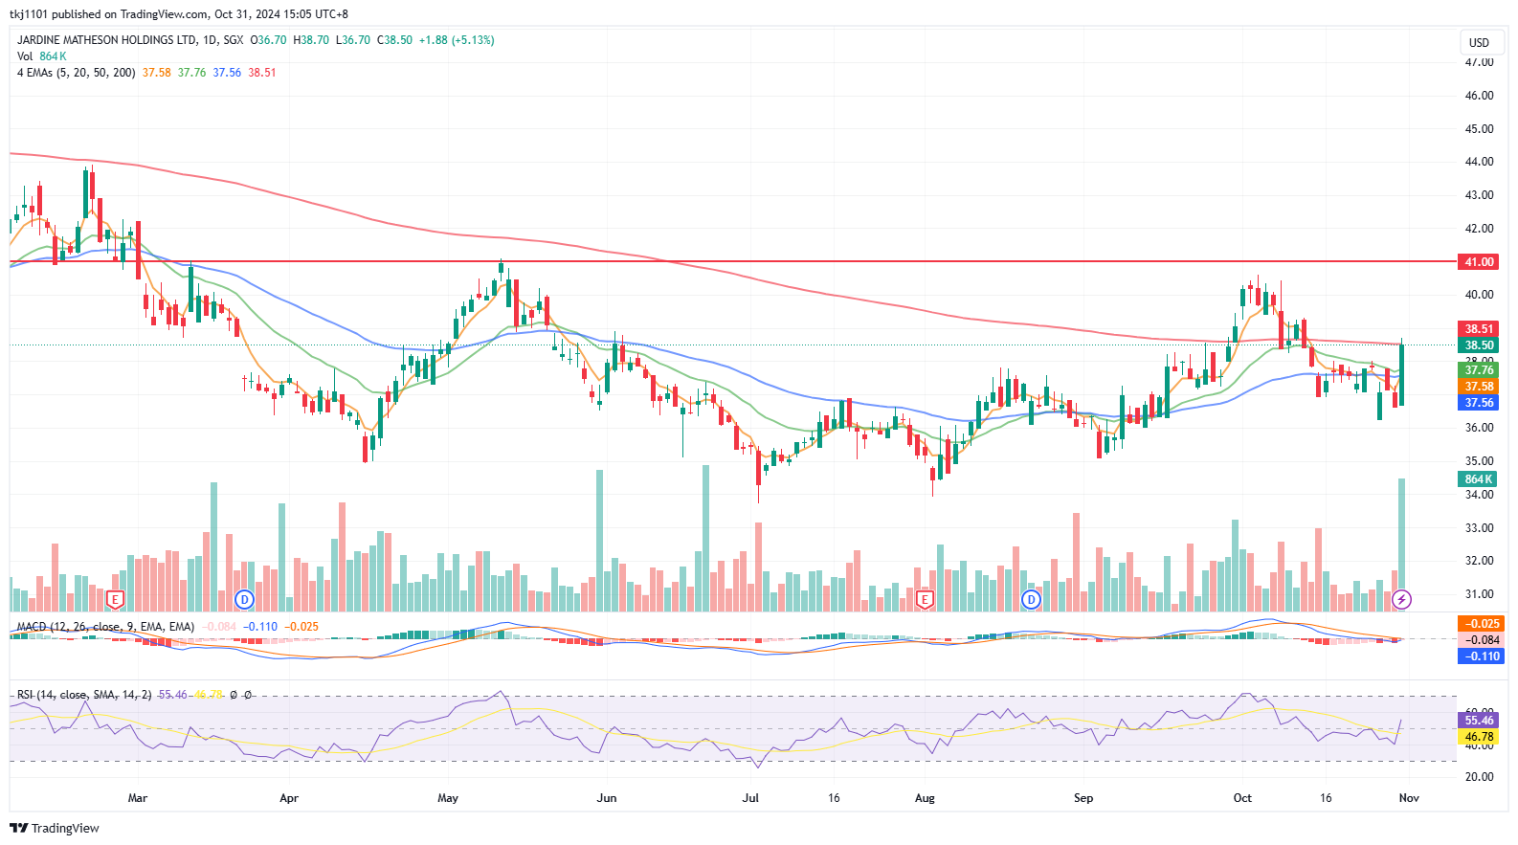The width and height of the screenshot is (1518, 845).
Task: Click the tkj1101 published header text
Action: coord(179,14)
